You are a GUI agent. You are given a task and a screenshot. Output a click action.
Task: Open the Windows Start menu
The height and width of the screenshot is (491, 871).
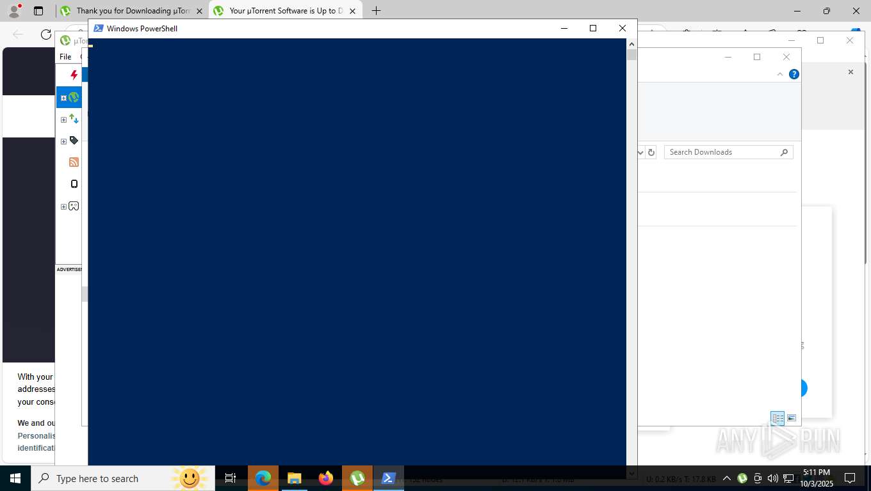(15, 478)
